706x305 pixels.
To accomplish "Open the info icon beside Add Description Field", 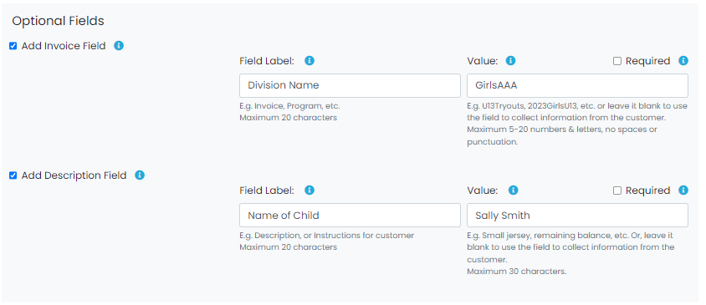I will click(140, 175).
